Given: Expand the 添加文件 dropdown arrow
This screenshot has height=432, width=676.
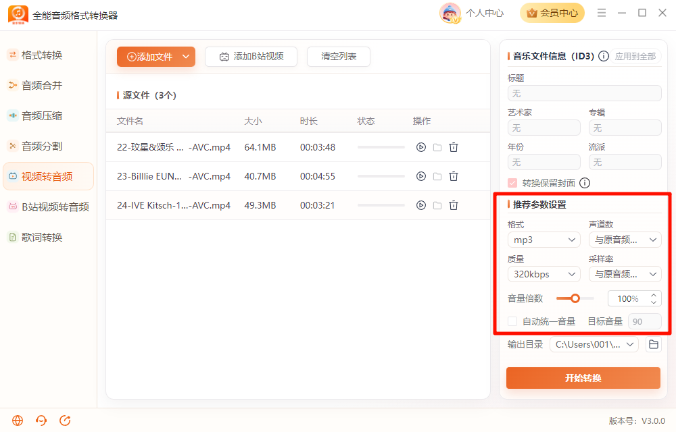Looking at the screenshot, I should tap(186, 57).
